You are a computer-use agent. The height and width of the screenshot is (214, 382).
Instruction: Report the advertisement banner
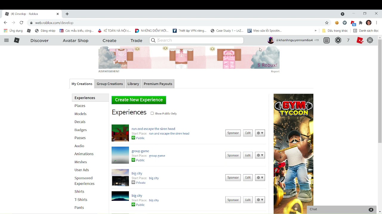(275, 71)
